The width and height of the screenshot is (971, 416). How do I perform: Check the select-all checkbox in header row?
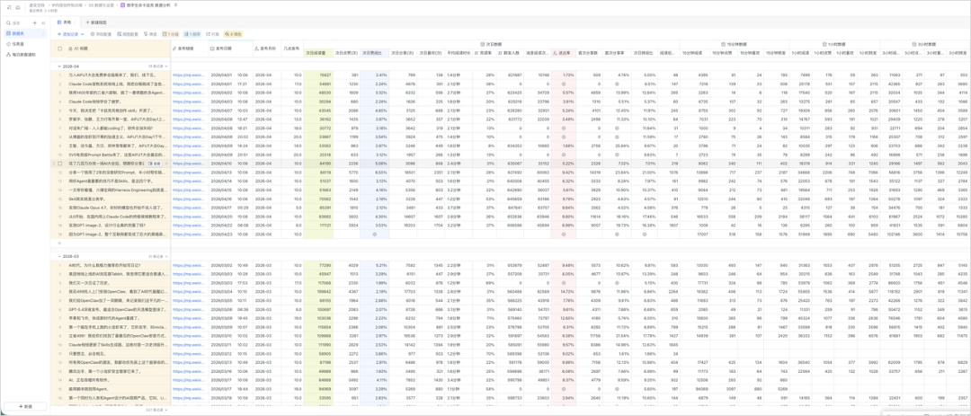click(60, 49)
